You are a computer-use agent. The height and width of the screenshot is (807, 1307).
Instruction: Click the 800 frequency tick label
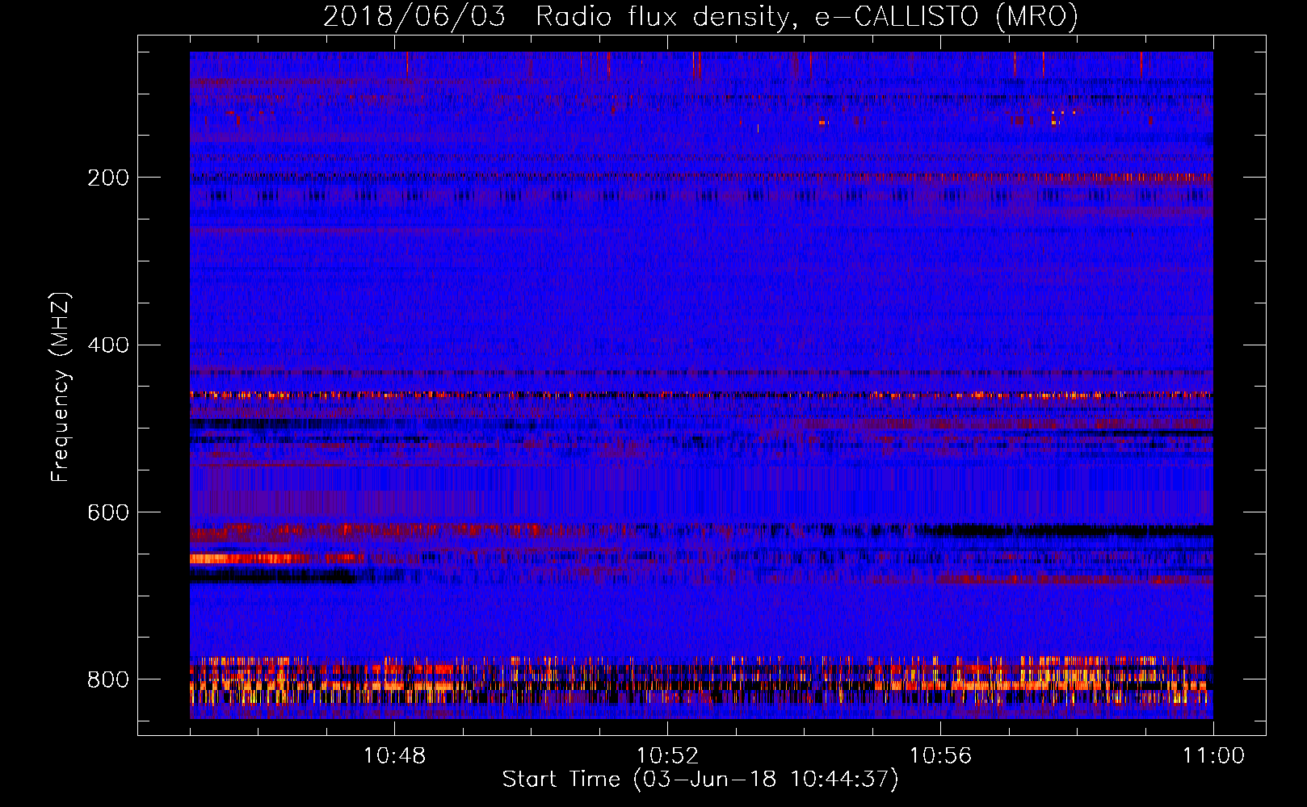click(x=108, y=679)
